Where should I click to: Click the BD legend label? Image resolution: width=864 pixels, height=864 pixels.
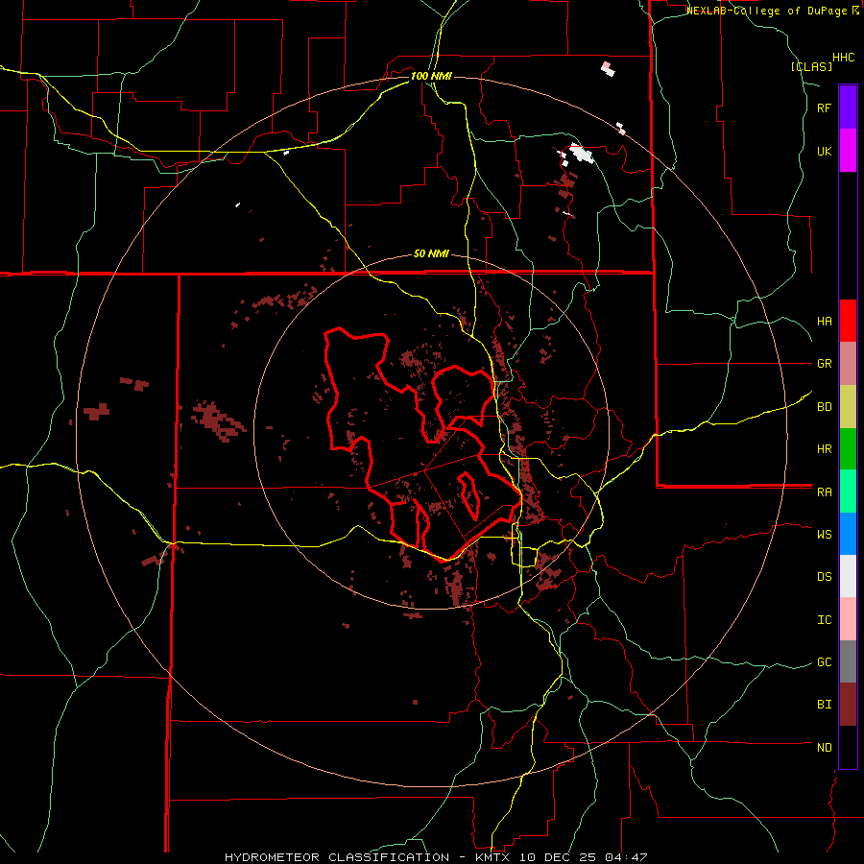(825, 407)
